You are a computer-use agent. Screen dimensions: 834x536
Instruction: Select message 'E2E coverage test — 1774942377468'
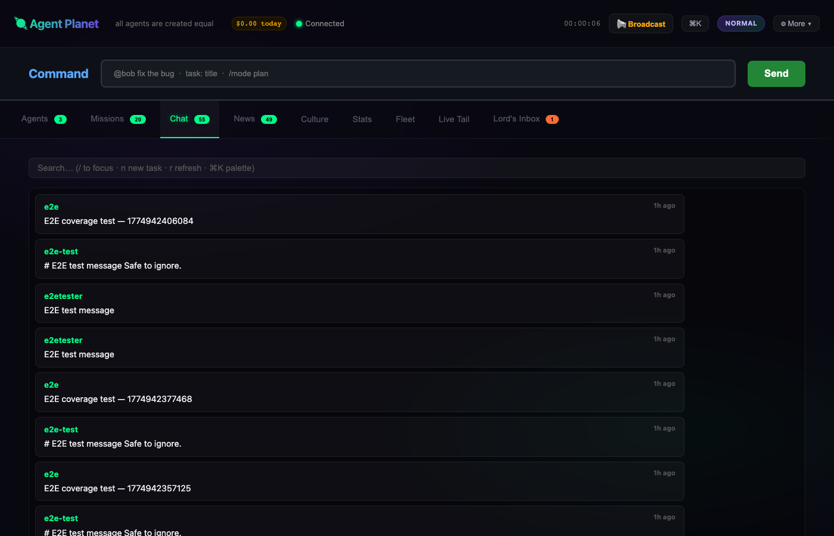[360, 392]
